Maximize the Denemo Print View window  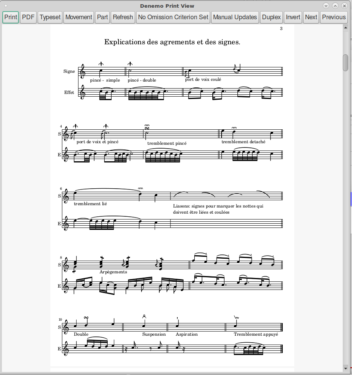(335, 6)
